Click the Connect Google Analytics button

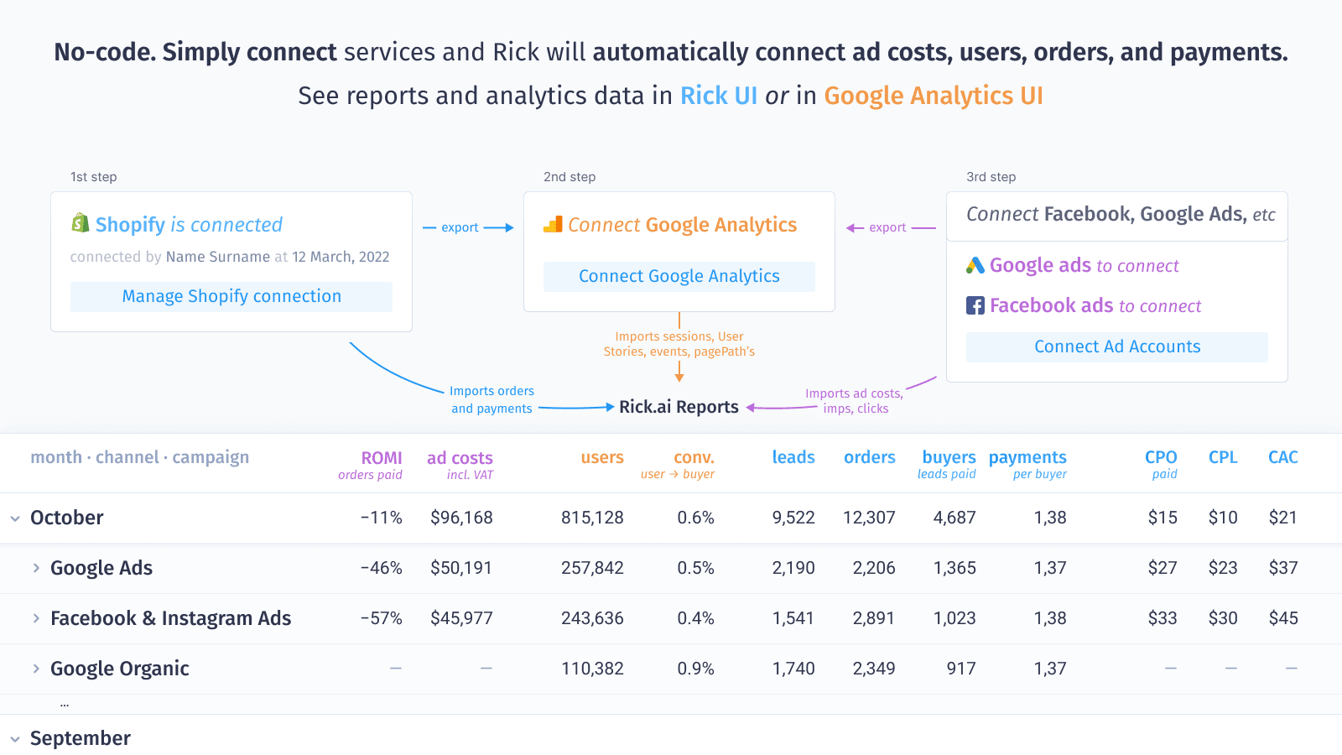tap(679, 276)
